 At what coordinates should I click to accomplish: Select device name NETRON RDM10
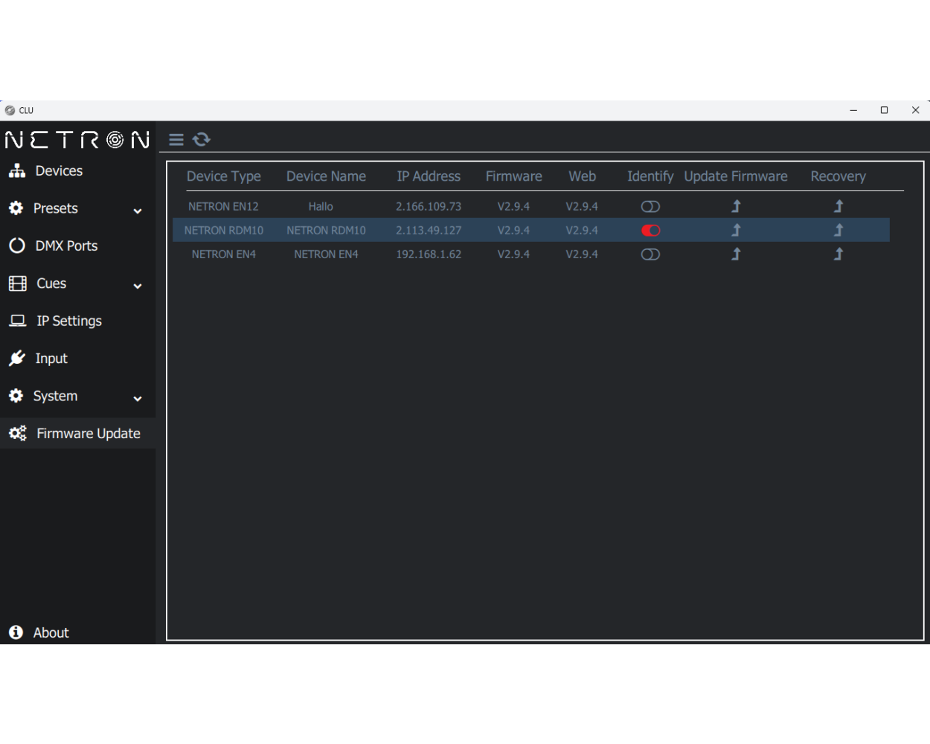click(x=326, y=230)
